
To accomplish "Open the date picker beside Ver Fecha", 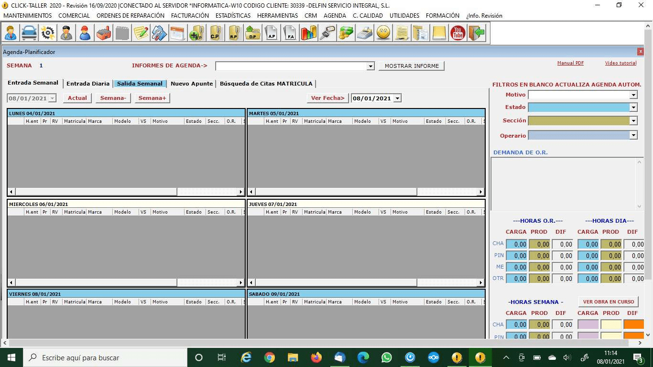I will pos(397,98).
